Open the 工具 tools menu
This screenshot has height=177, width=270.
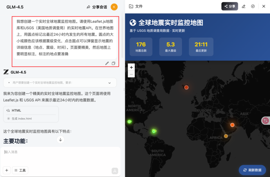[x=20, y=170]
